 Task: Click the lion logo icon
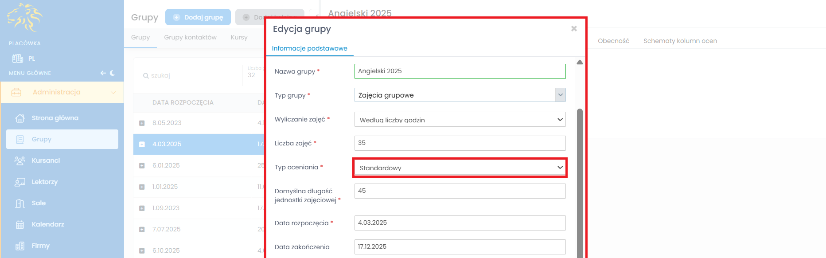[25, 18]
